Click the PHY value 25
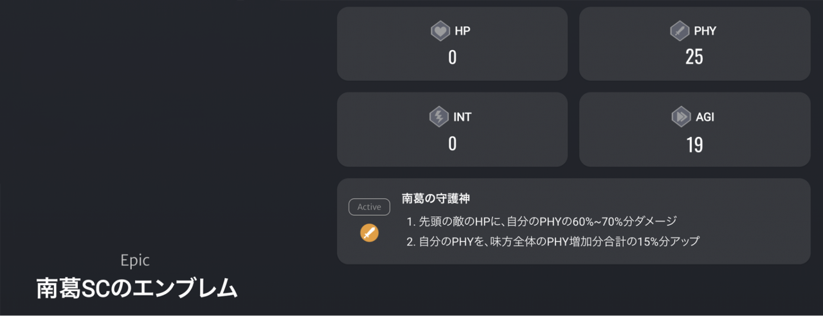 tap(694, 58)
